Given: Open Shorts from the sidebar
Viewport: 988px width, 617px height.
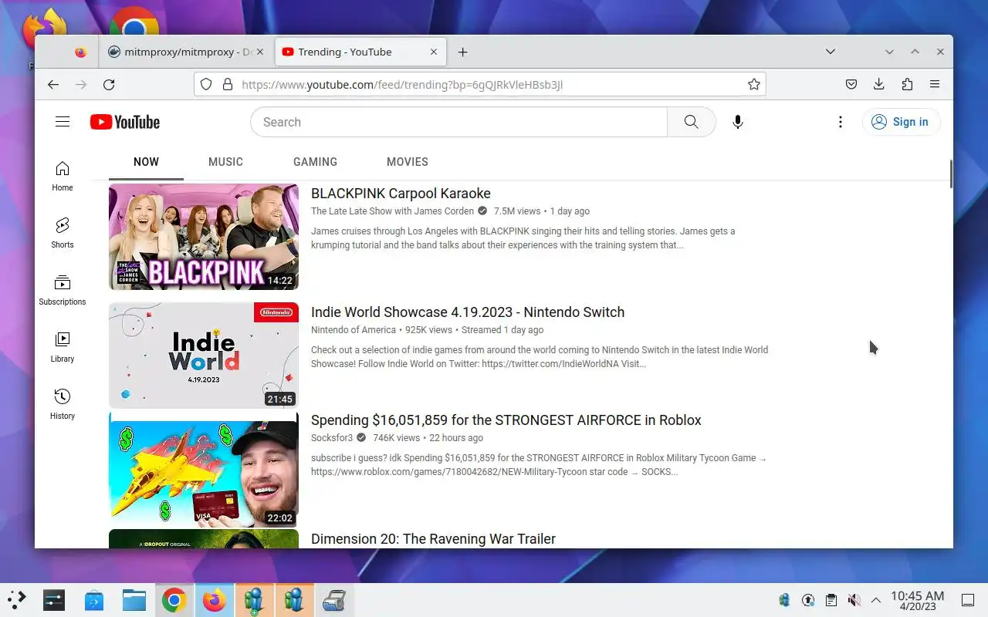Looking at the screenshot, I should coord(63,233).
